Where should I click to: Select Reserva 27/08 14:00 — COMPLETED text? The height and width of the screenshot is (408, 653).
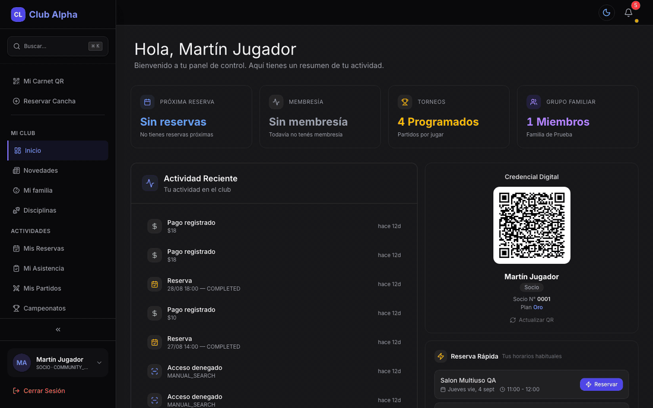204,346
